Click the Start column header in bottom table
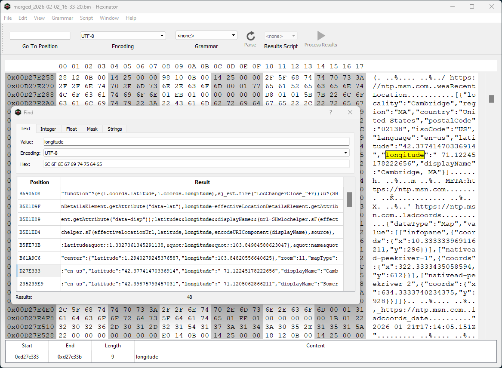Image resolution: width=502 pixels, height=368 pixels. click(x=27, y=346)
